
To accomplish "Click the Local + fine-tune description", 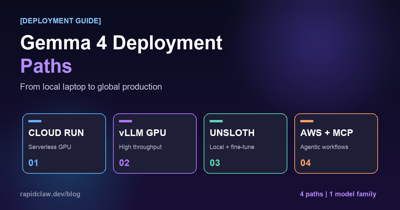I will click(232, 147).
